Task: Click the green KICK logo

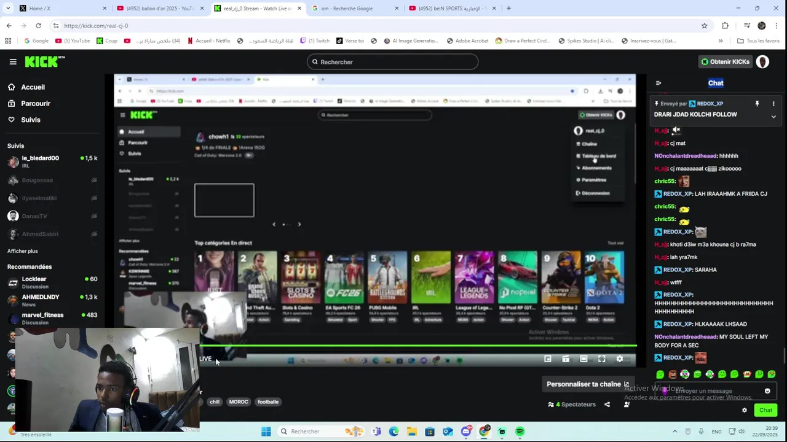Action: click(44, 61)
